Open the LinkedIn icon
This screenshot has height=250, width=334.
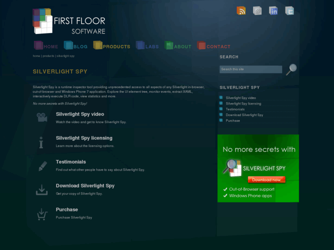coord(273,11)
